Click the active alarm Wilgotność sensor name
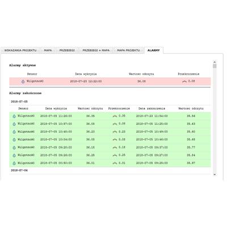This screenshot has width=227, height=227. coord(35,81)
